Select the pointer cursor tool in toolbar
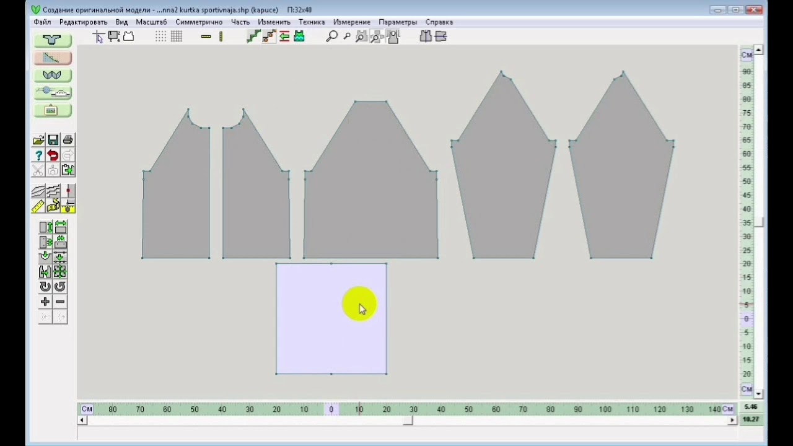The width and height of the screenshot is (793, 446). (99, 37)
